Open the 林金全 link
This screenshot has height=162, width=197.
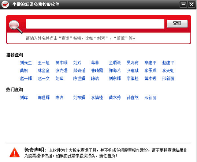click(44, 71)
